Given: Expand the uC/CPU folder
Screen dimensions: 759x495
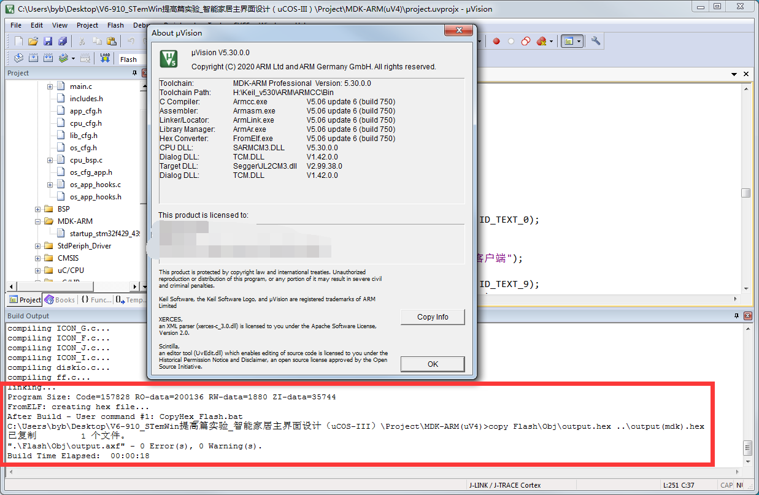Looking at the screenshot, I should (x=37, y=271).
